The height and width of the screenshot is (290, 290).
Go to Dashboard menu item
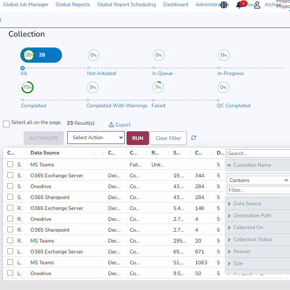pyautogui.click(x=176, y=5)
